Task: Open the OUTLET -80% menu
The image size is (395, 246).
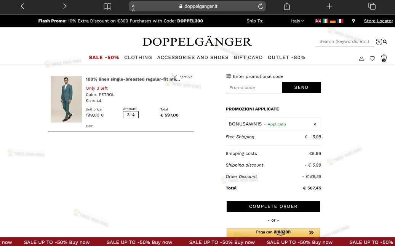Action: click(286, 57)
